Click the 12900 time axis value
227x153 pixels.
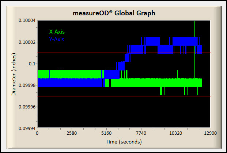point(210,133)
